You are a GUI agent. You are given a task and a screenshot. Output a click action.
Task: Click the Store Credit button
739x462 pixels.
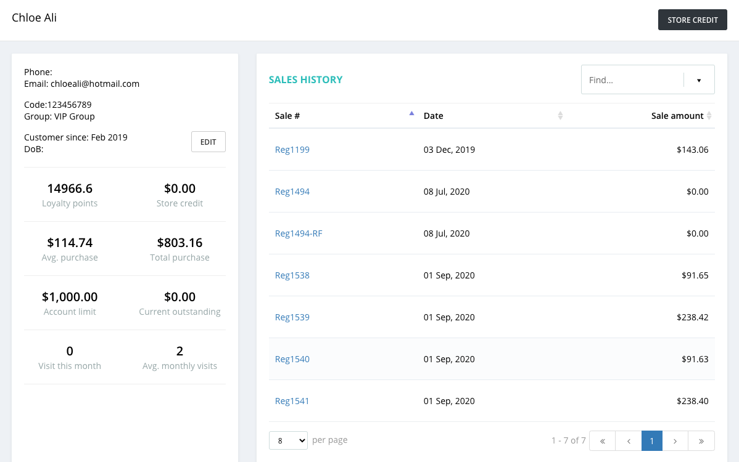pyautogui.click(x=692, y=20)
